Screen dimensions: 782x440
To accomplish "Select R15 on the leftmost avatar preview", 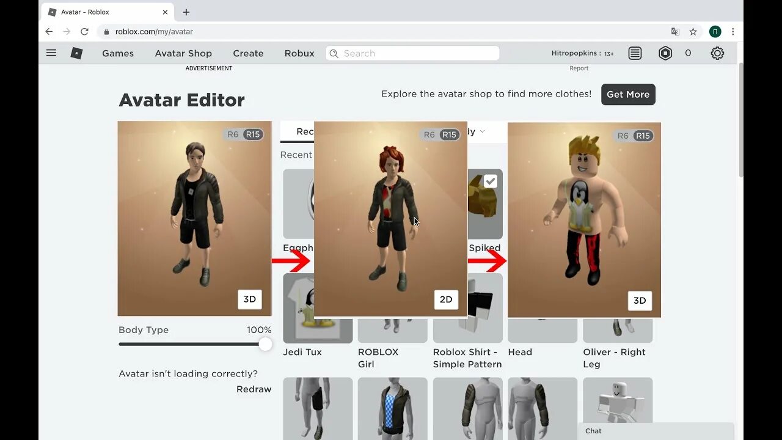I will coord(253,134).
